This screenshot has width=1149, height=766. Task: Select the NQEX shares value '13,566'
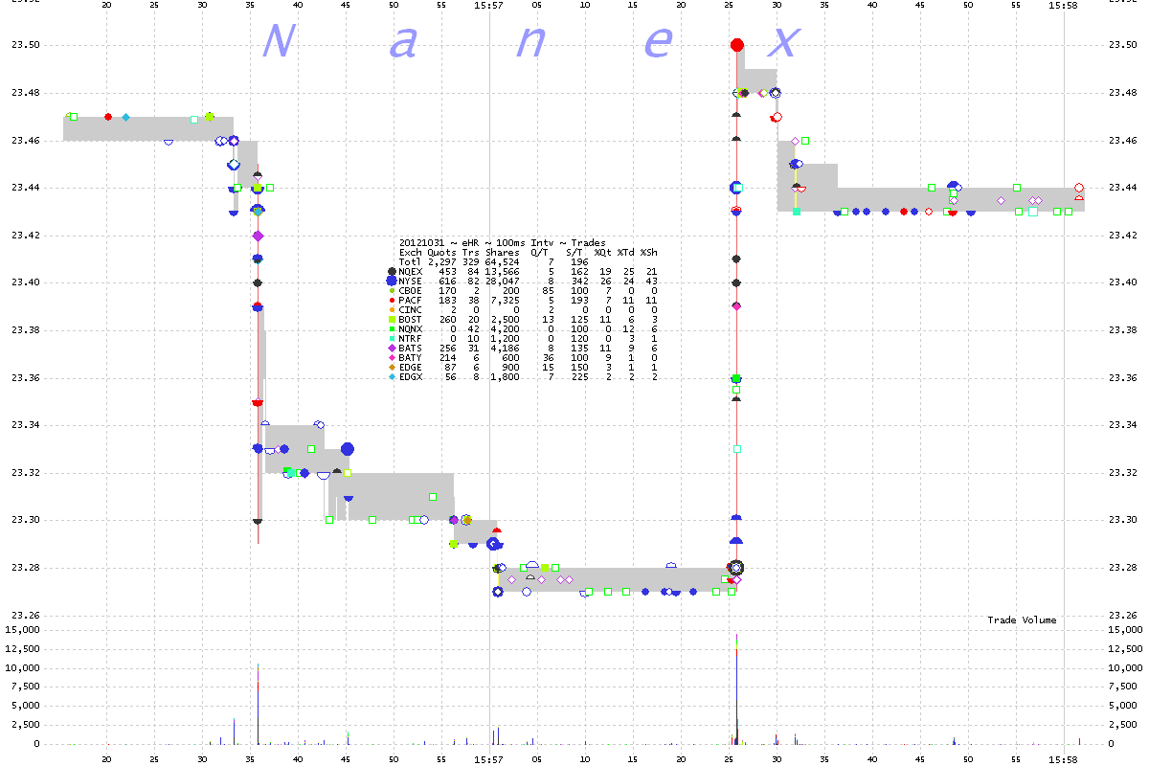point(501,271)
